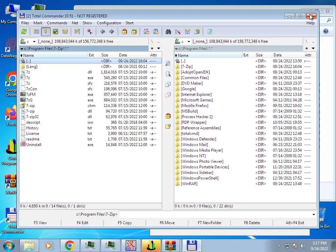Open right panel history down arrow
Viewport: 336px width, 252px height.
tap(313, 49)
